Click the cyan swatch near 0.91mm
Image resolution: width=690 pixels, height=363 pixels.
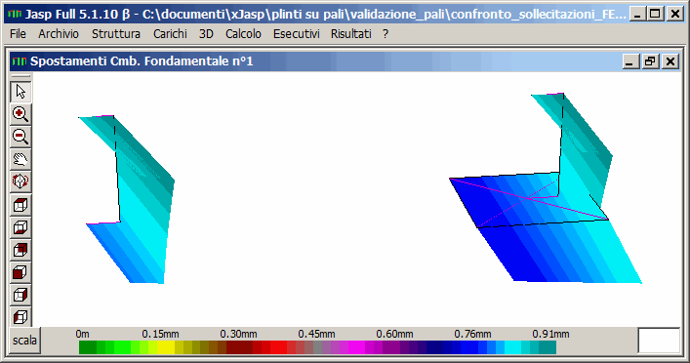pos(512,347)
